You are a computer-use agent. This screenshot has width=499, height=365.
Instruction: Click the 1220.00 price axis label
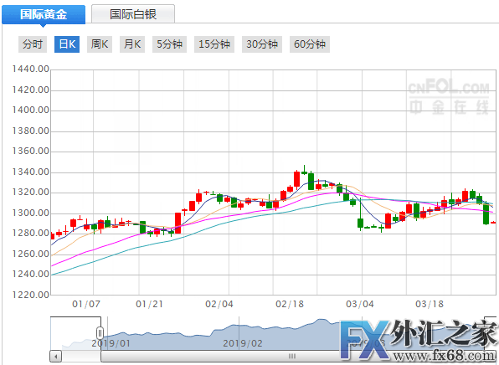30,295
